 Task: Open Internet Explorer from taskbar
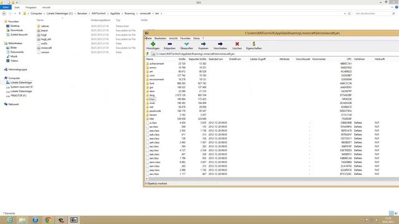click(10, 220)
